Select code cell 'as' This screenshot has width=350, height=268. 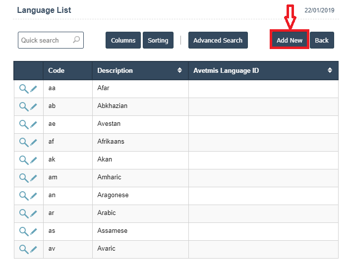tap(68, 232)
